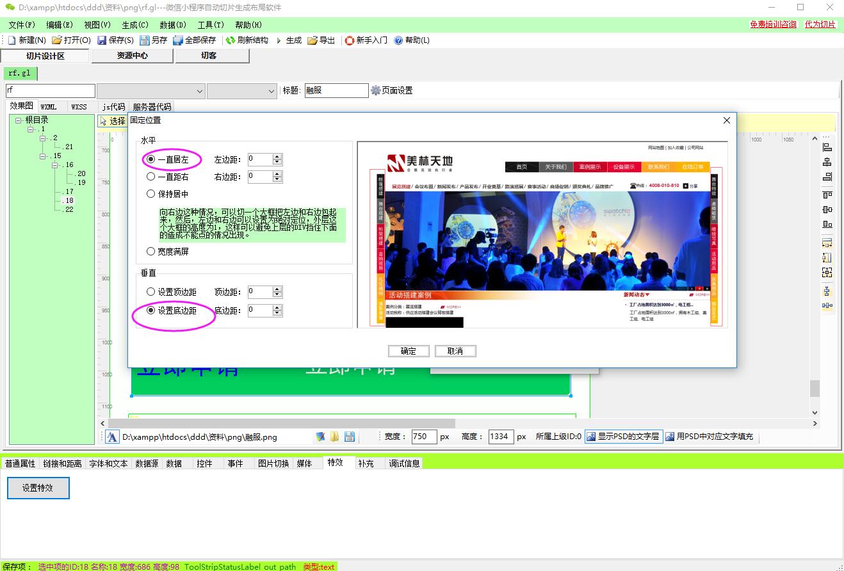Select the 设置顶边距 radio option
This screenshot has height=571, width=844.
tap(171, 292)
